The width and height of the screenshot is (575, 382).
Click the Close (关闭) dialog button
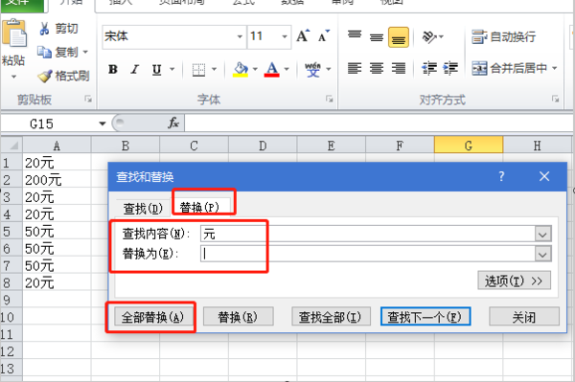[524, 317]
